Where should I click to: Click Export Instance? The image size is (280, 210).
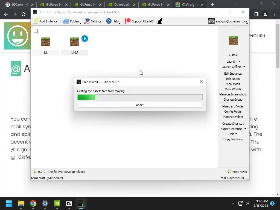pos(231,129)
